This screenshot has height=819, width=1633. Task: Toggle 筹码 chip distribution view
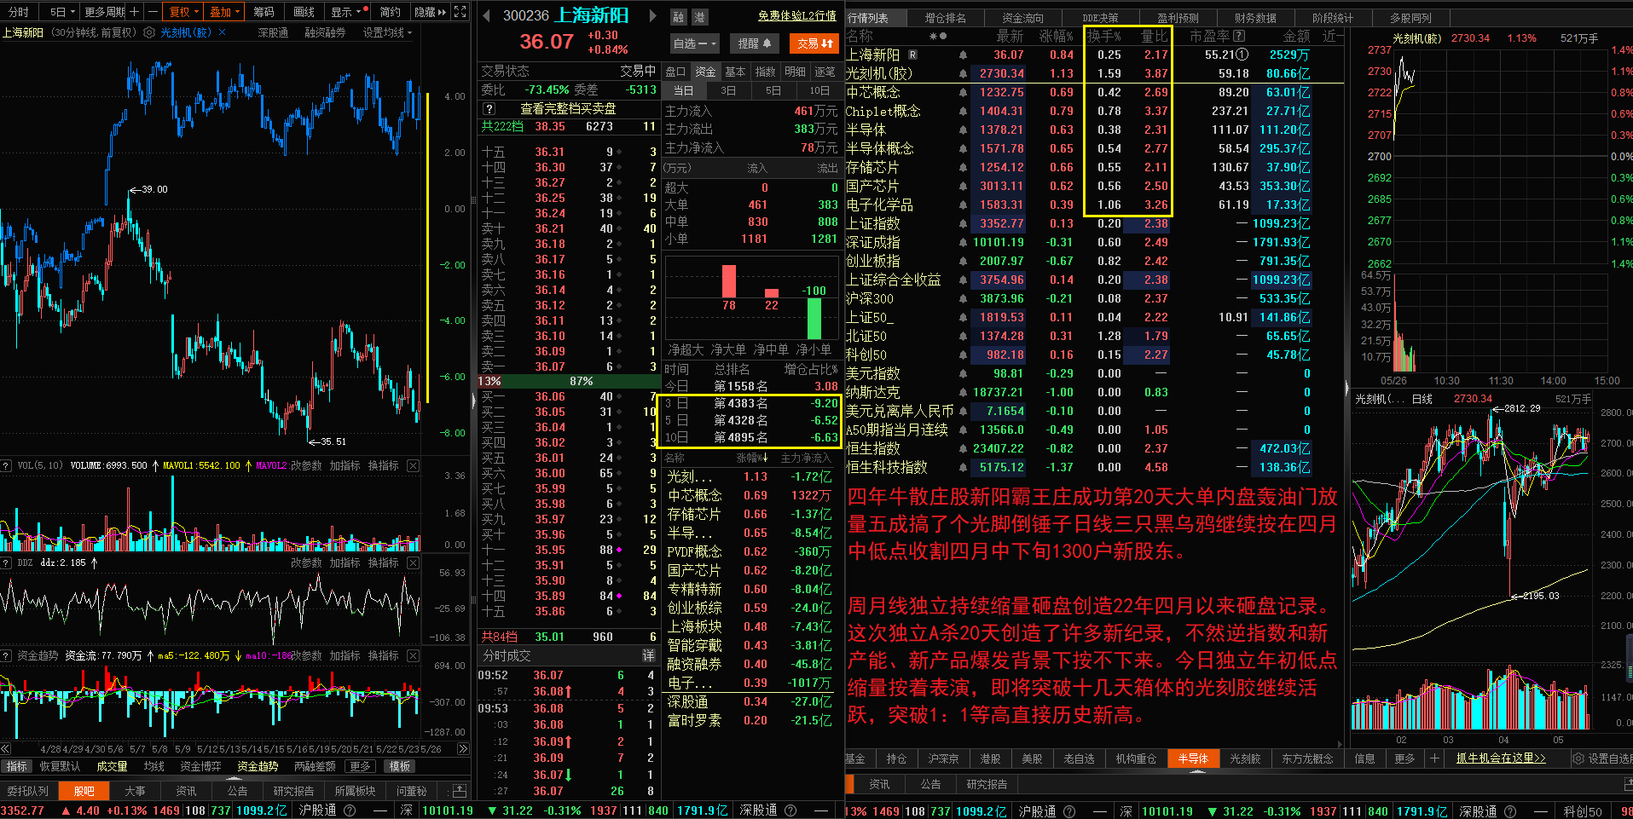(263, 11)
